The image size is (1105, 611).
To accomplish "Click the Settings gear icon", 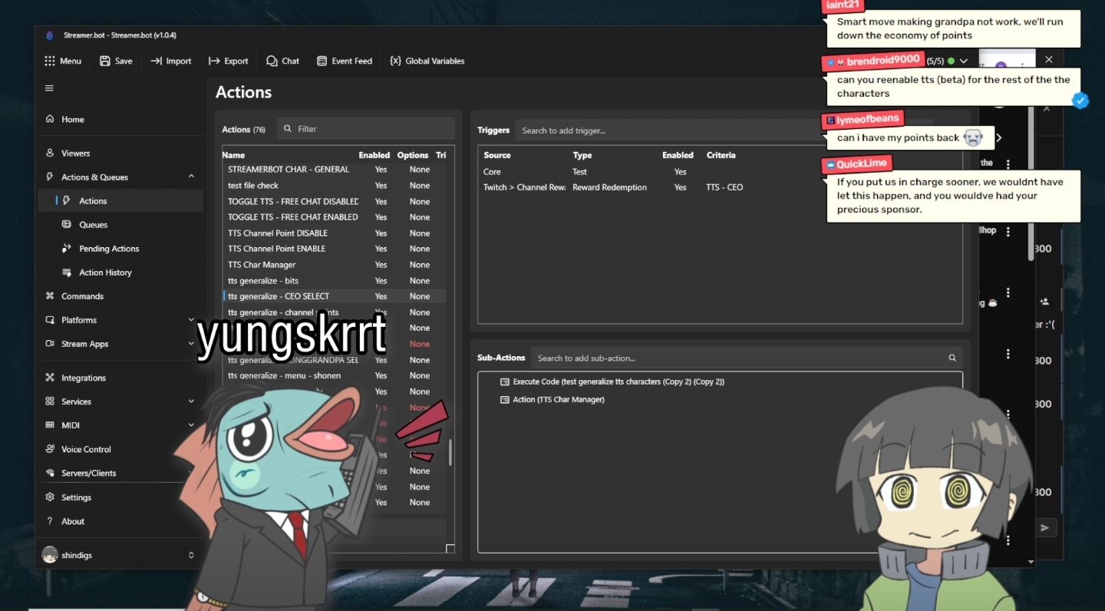I will tap(50, 497).
